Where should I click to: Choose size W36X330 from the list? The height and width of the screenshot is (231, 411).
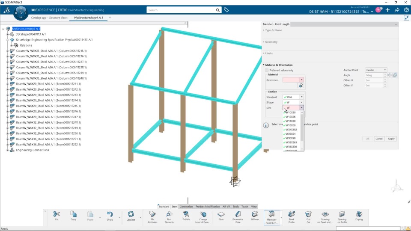coord(291,147)
